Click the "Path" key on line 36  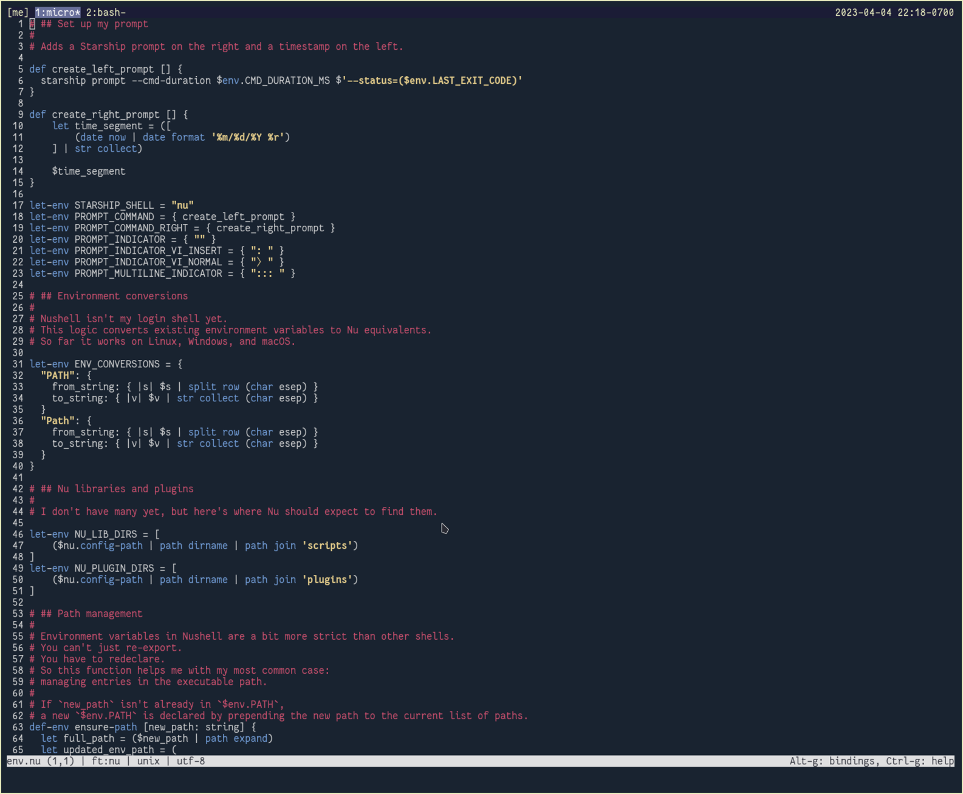click(x=58, y=421)
